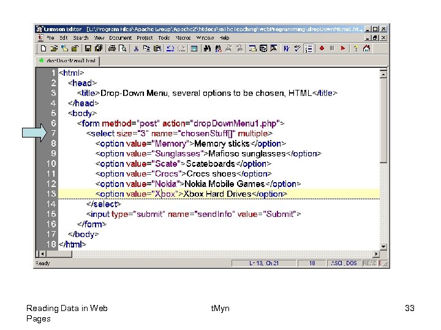The height and width of the screenshot is (330, 441).
Task: Click 'sendInfo' in the input tag
Action: [x=215, y=215]
